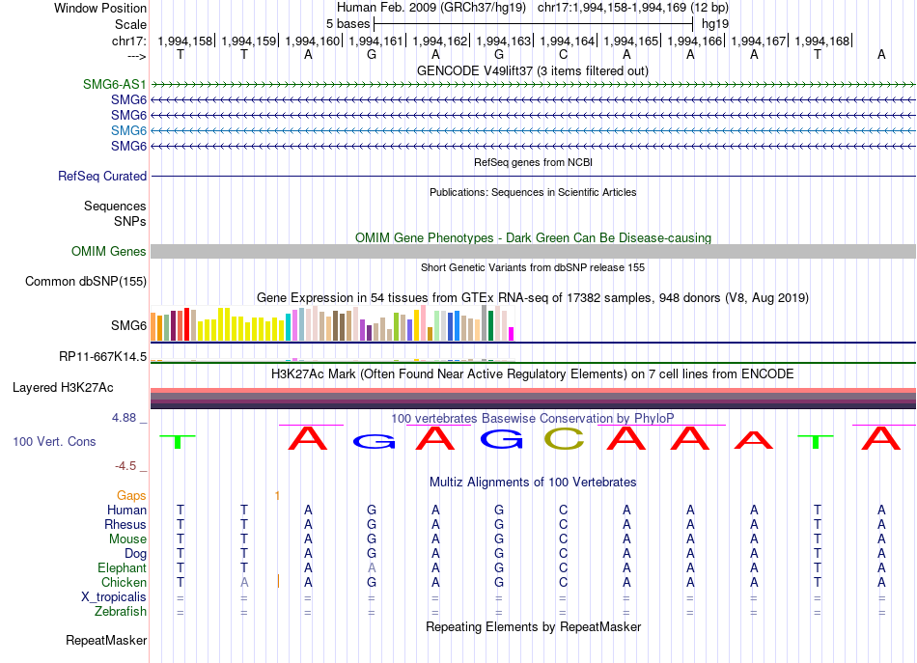The height and width of the screenshot is (663, 917).
Task: Click the orange gap count 1 marker
Action: (x=277, y=496)
